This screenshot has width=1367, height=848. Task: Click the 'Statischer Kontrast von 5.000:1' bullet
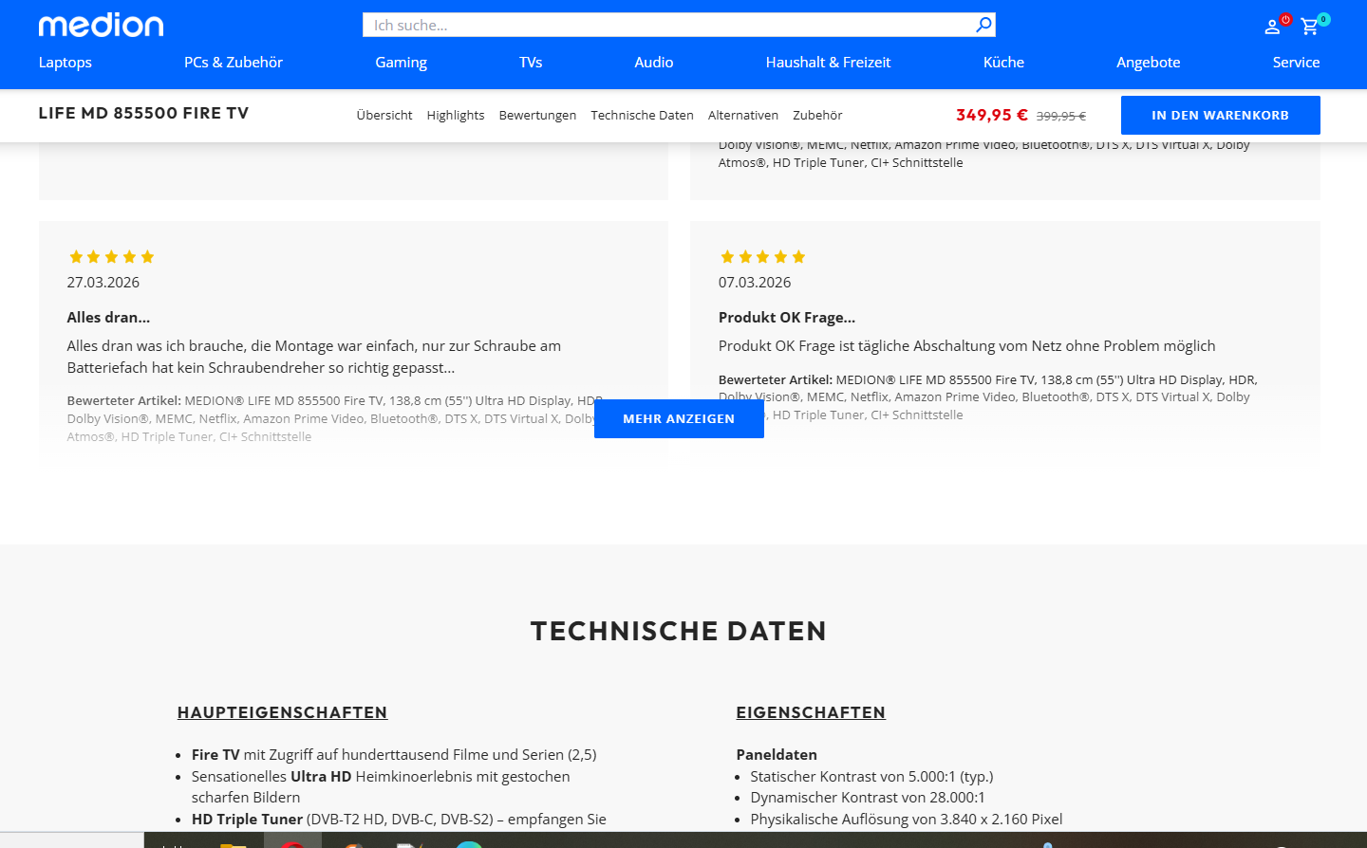pyautogui.click(x=871, y=777)
